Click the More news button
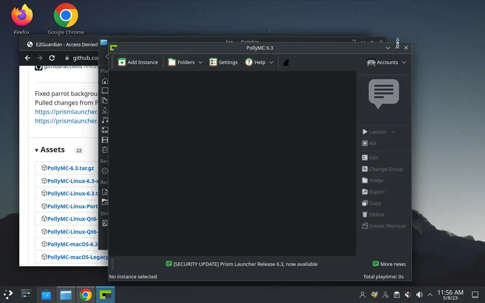This screenshot has width=485, height=303. click(x=389, y=264)
